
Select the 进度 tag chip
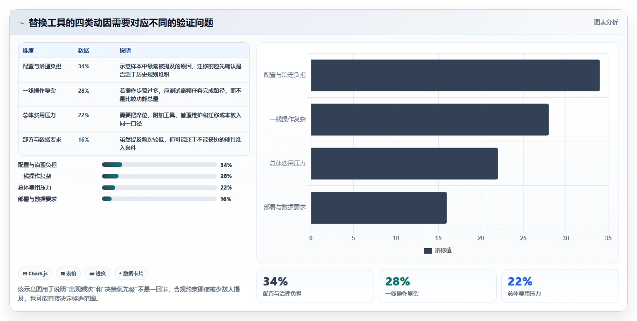[97, 273]
